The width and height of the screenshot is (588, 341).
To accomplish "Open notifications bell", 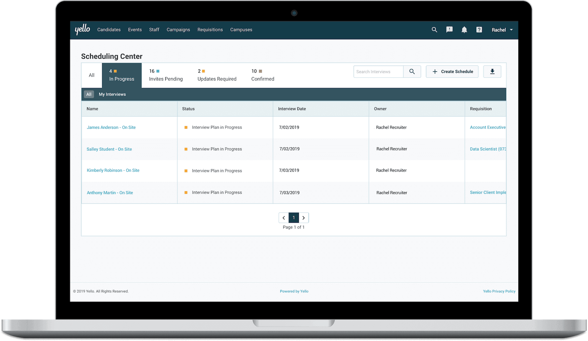I will point(464,30).
